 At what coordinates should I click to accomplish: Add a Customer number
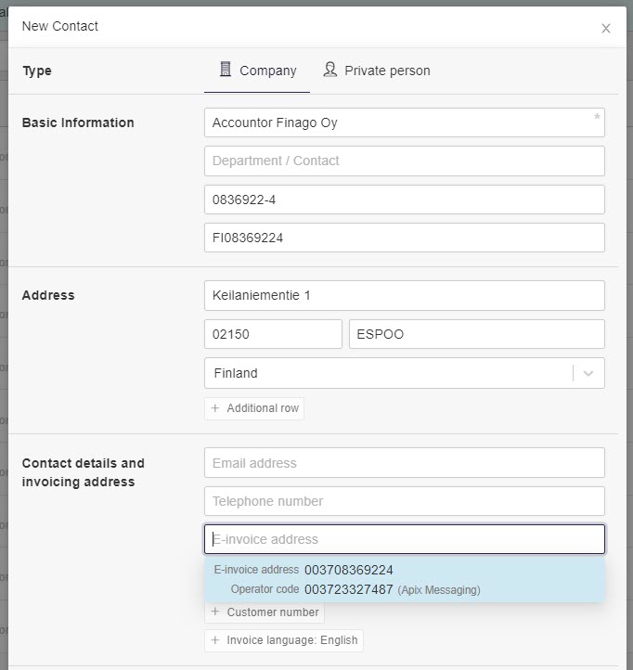coord(265,612)
